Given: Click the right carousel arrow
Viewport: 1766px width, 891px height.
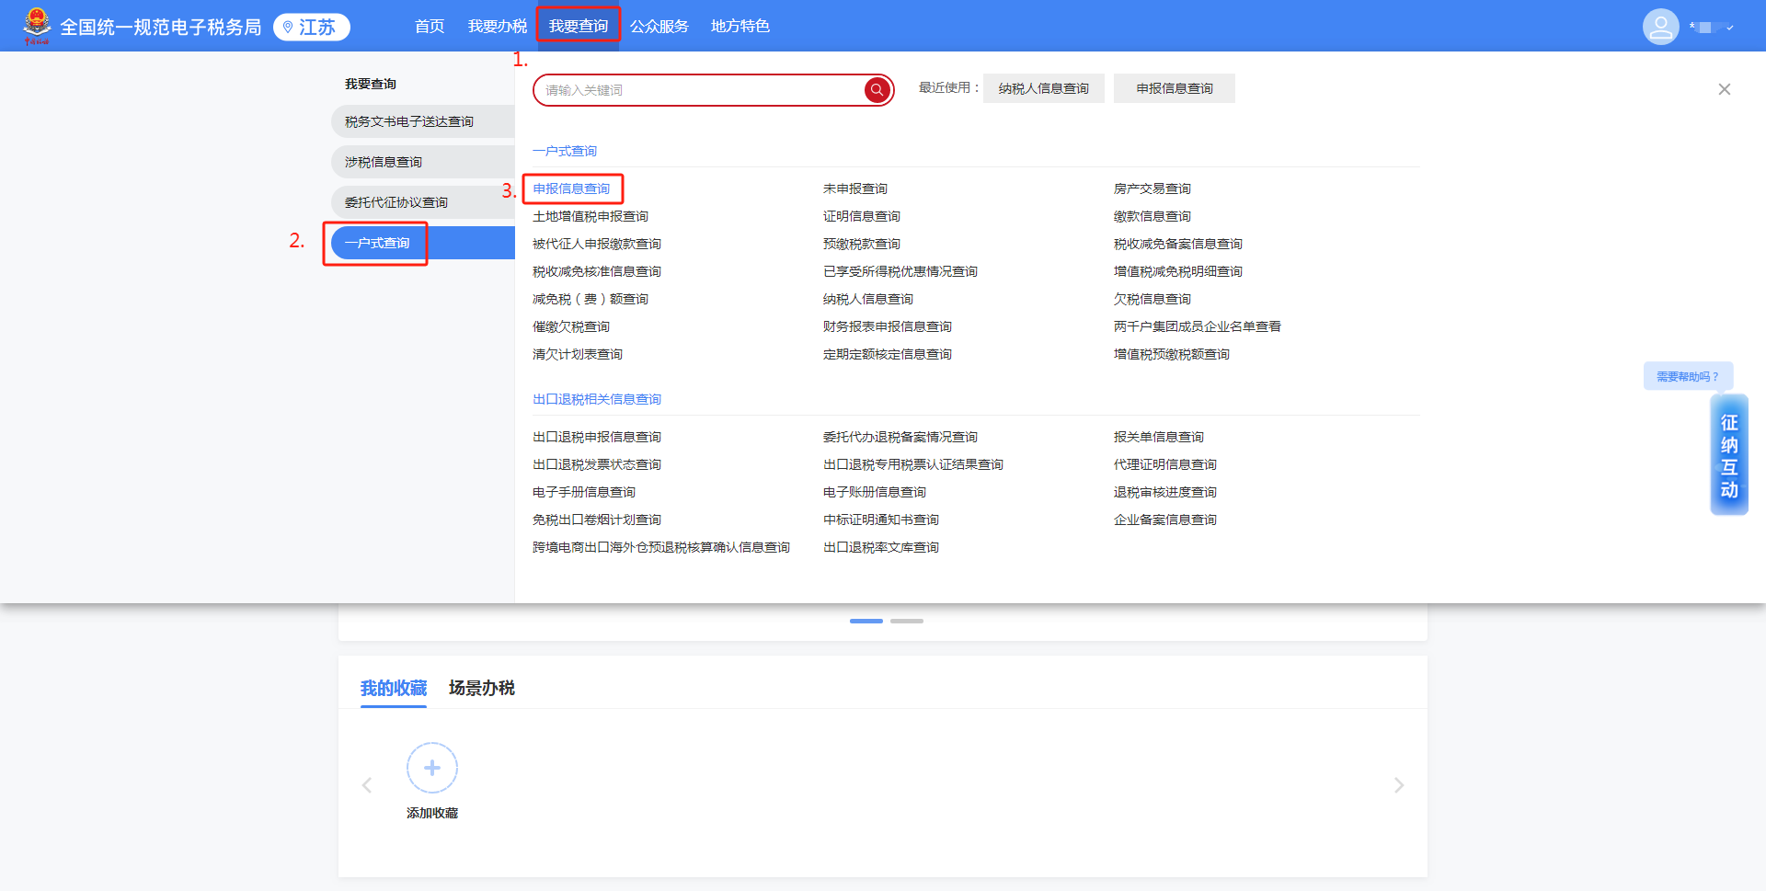Looking at the screenshot, I should click(x=1398, y=785).
